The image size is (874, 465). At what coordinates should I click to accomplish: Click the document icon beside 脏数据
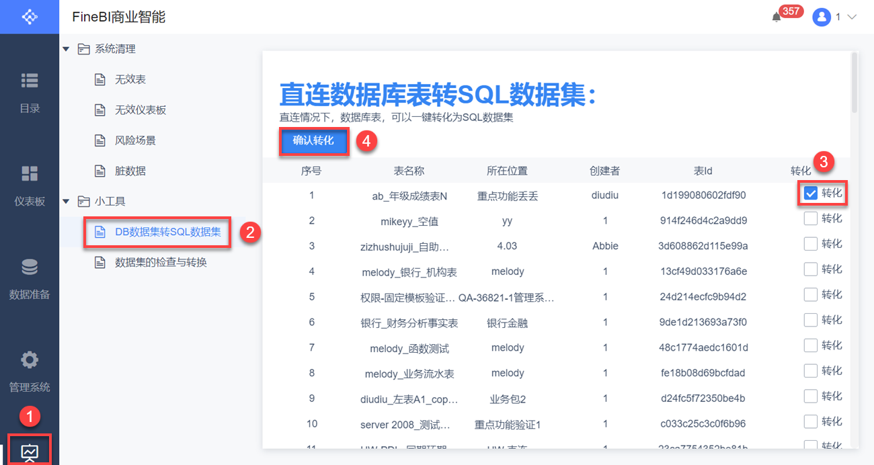100,171
